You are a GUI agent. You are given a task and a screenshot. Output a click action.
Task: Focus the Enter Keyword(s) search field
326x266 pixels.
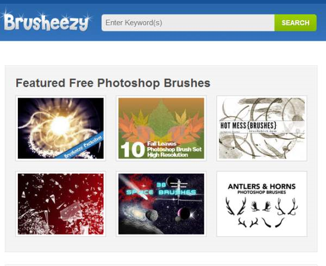coord(188,23)
